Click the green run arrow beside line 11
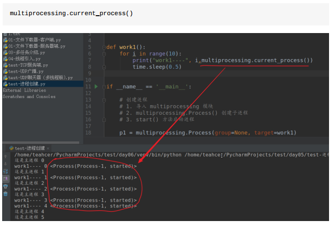 [x=96, y=87]
